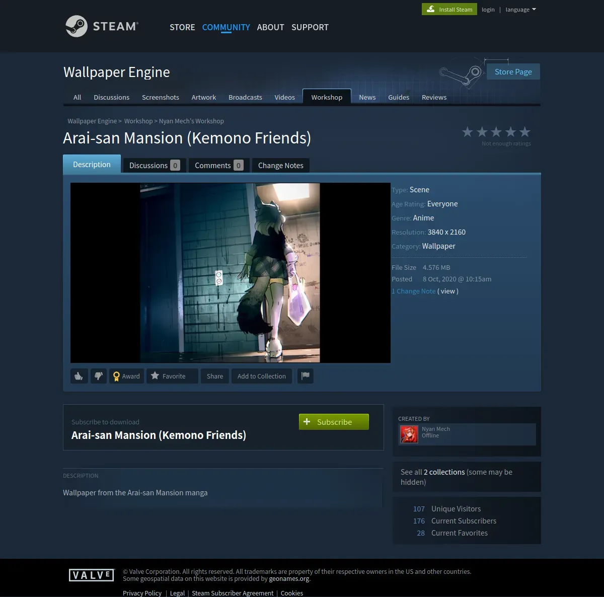
Task: Switch to the Comments tab
Action: click(219, 165)
